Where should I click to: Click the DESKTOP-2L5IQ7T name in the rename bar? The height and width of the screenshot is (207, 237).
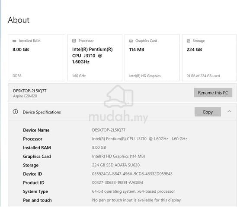30,91
